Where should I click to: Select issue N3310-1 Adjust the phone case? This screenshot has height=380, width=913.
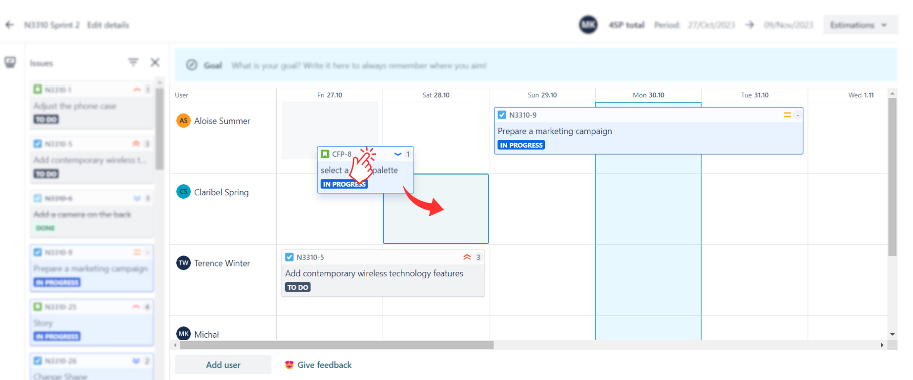[x=92, y=105]
